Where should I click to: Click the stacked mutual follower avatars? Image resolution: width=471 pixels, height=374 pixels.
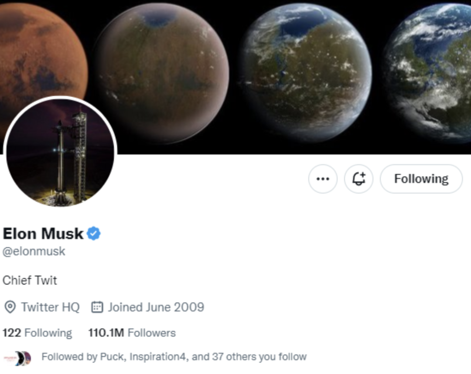coord(17,357)
